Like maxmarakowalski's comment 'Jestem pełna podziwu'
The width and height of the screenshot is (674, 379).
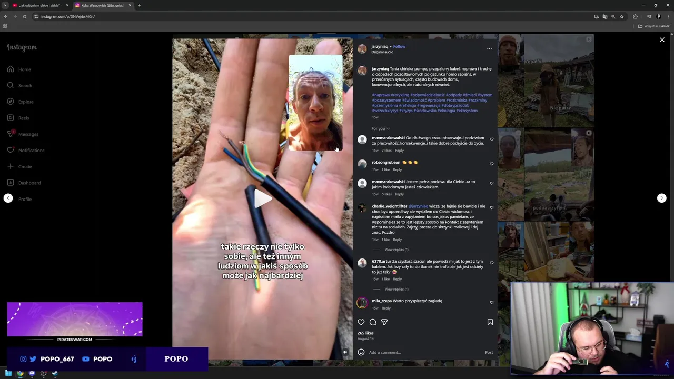(x=492, y=183)
